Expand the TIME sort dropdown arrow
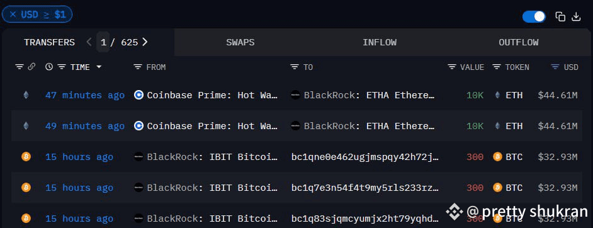Image resolution: width=593 pixels, height=228 pixels. 99,67
